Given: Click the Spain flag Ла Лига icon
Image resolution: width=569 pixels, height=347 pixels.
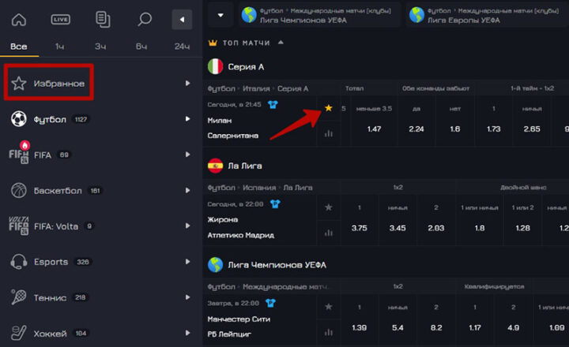Looking at the screenshot, I should coord(215,166).
